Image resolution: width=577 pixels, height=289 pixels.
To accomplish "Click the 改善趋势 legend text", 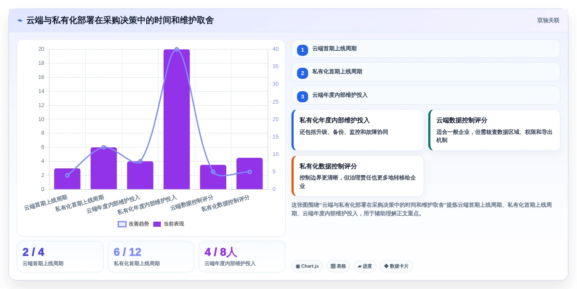I will (139, 224).
